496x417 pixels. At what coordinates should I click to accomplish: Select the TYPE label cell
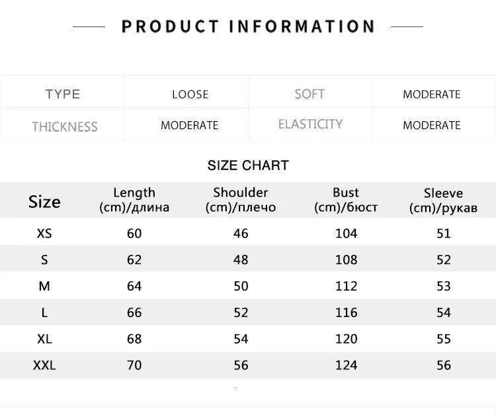63,94
